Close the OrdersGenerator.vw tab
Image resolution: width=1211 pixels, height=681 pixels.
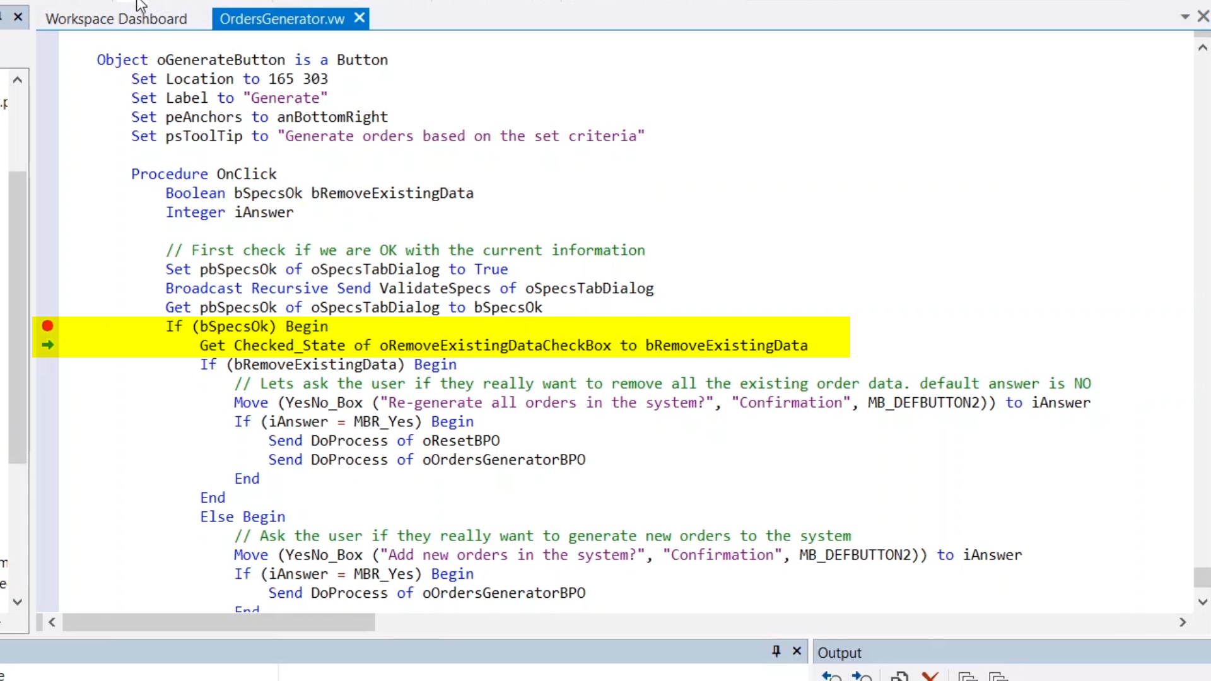coord(360,18)
